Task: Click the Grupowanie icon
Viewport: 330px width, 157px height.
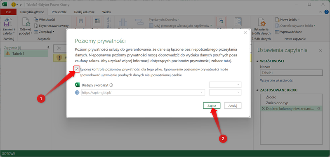Action: (139, 22)
